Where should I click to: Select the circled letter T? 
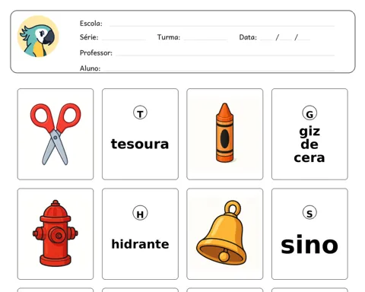point(140,113)
